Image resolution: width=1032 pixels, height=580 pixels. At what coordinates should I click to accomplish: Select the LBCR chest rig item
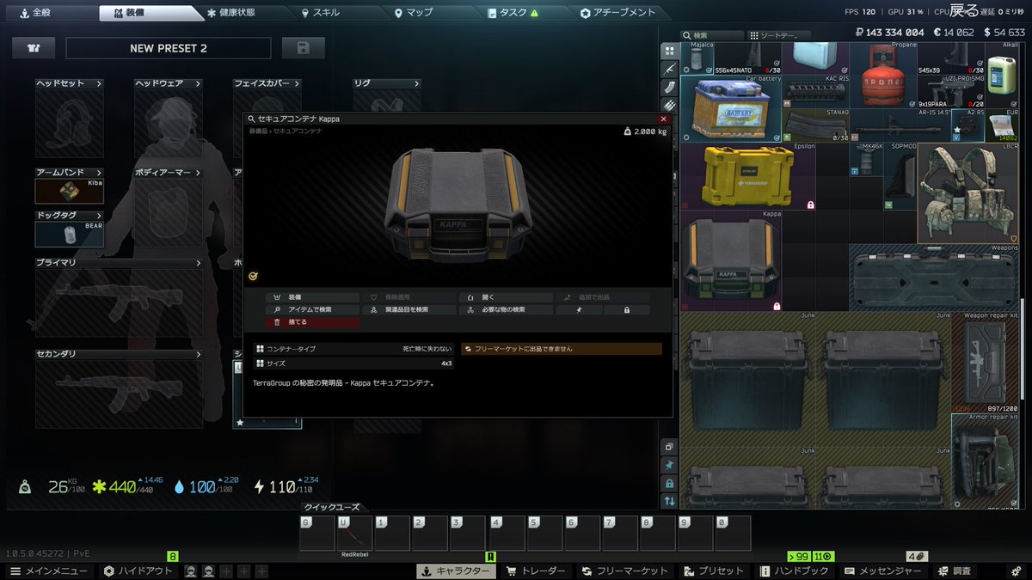pyautogui.click(x=968, y=193)
